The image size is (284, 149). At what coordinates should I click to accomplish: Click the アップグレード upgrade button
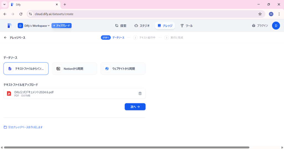(x=61, y=26)
